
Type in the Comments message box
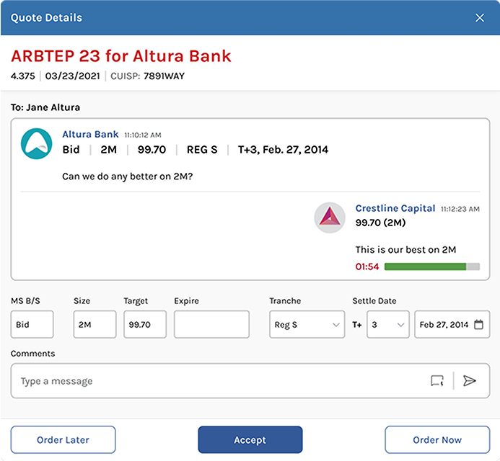(216, 381)
